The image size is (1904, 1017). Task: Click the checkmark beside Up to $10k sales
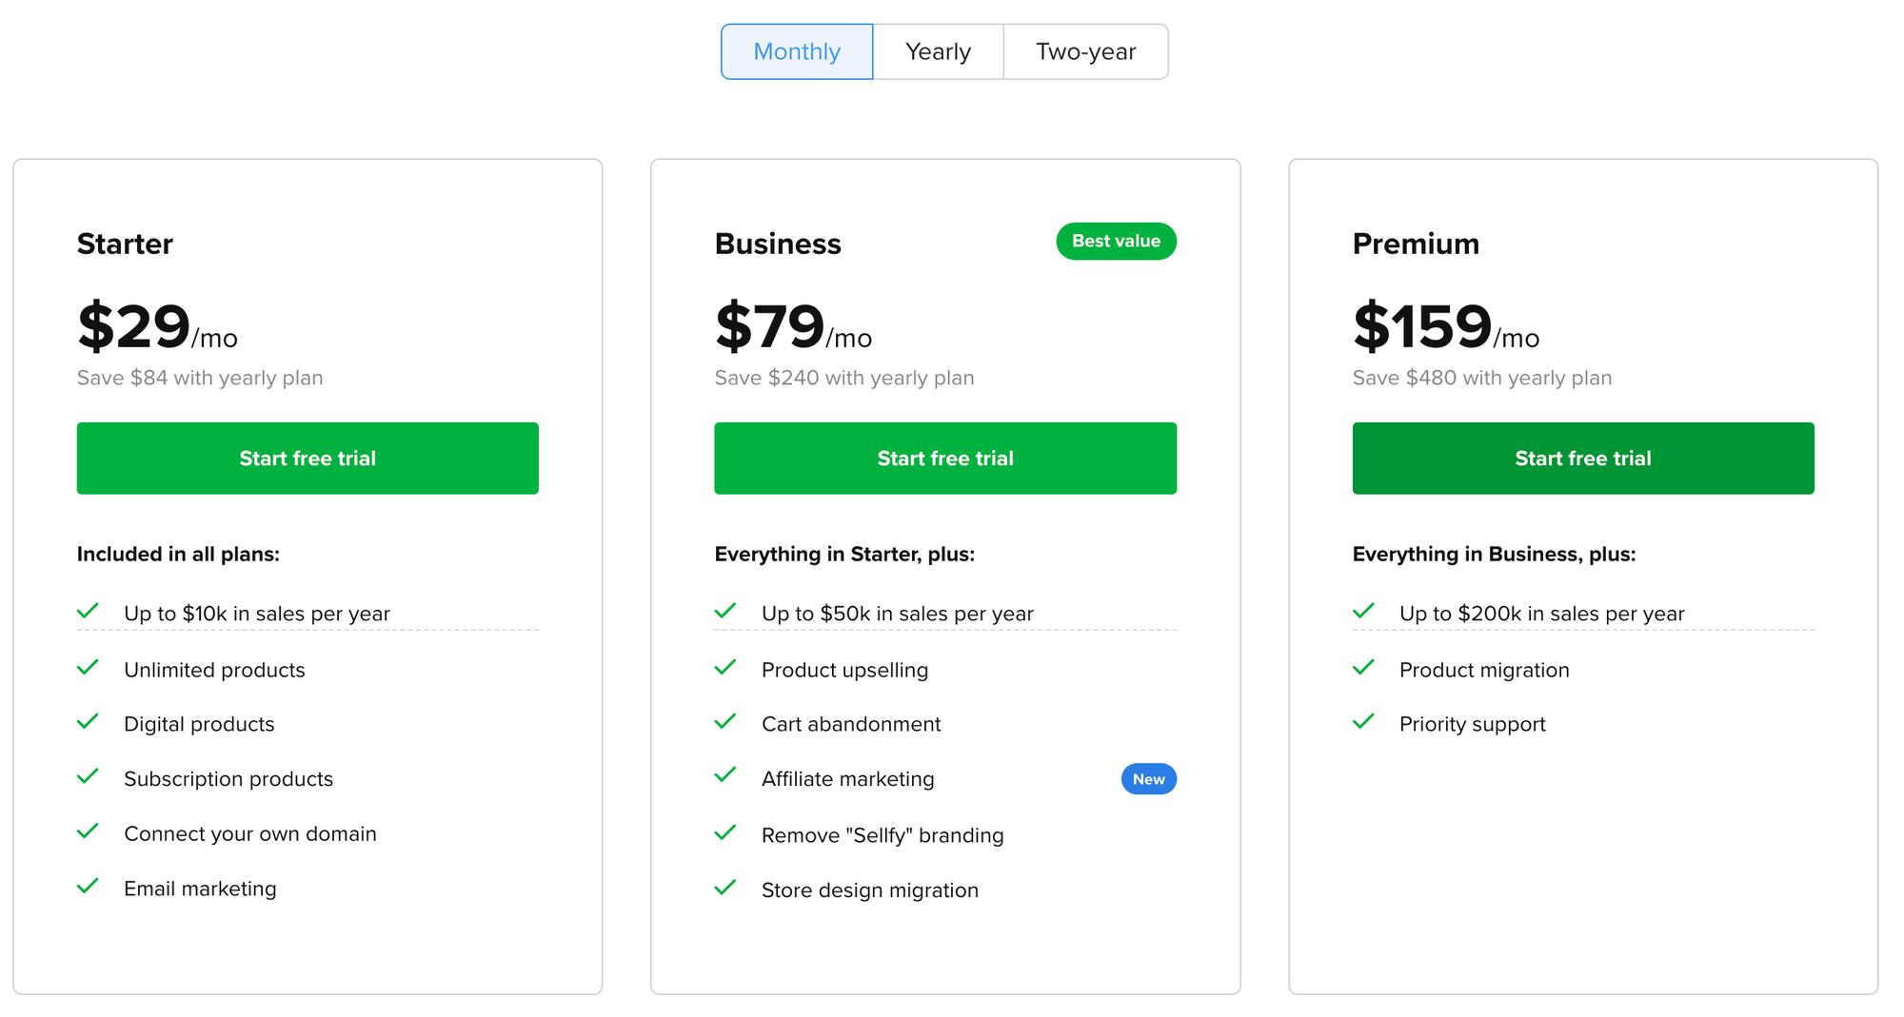pyautogui.click(x=88, y=612)
